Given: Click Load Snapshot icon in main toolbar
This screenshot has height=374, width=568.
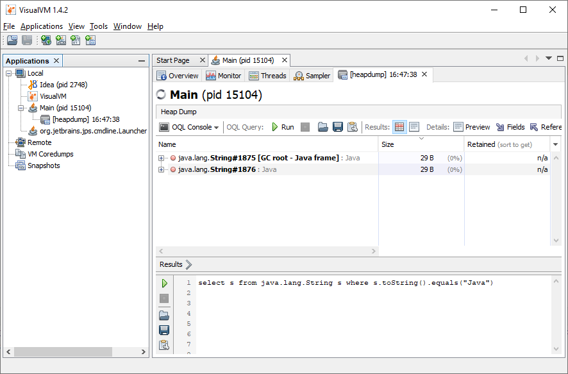Looking at the screenshot, I should coord(12,40).
